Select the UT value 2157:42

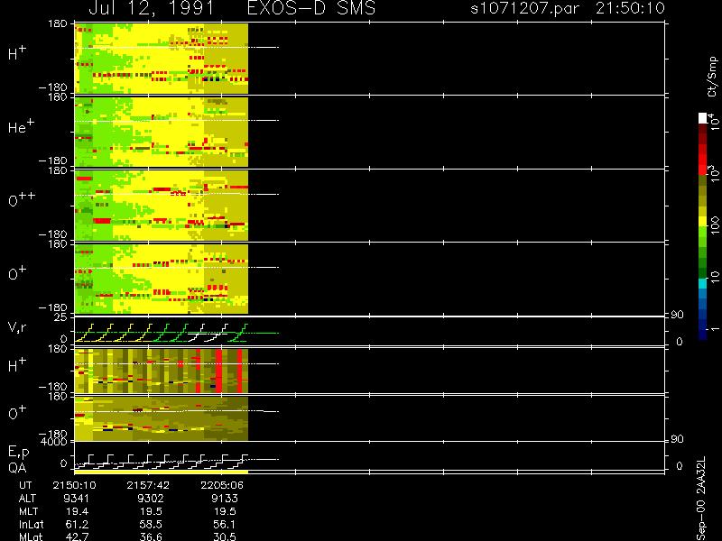point(148,485)
